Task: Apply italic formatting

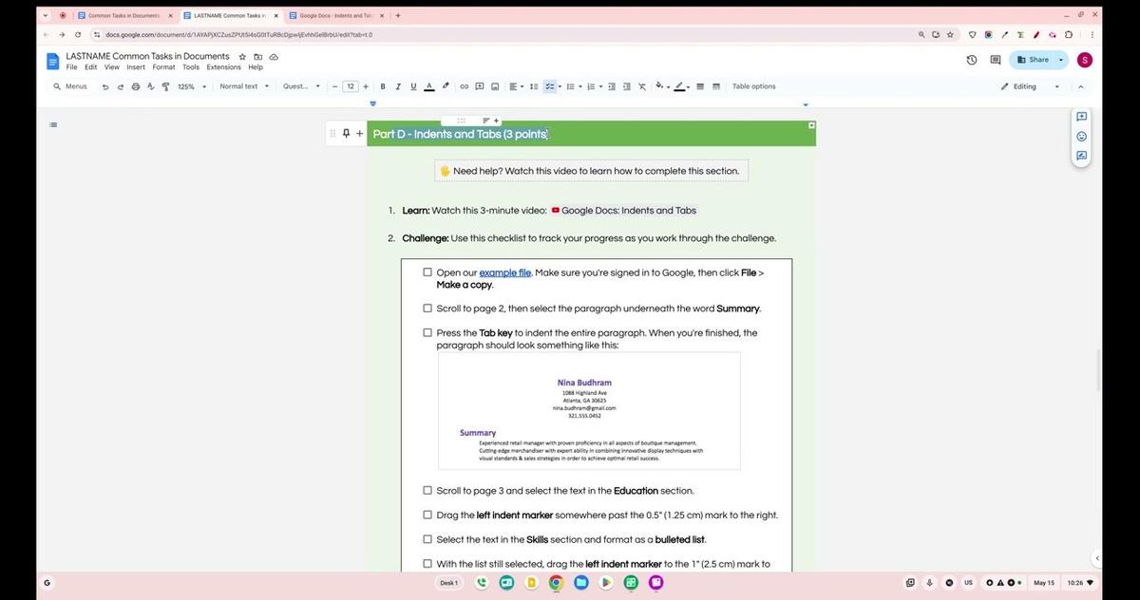Action: pyautogui.click(x=398, y=86)
